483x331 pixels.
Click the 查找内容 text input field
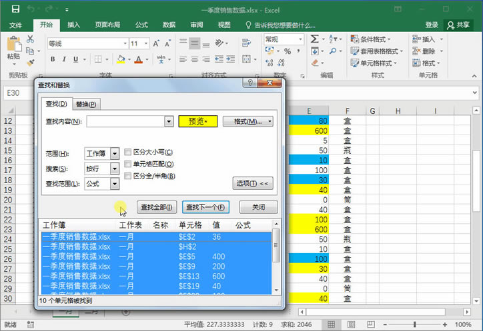coord(125,121)
